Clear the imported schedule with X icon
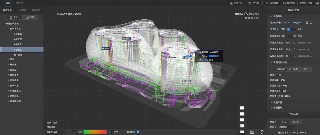320x135 pixels. (x=307, y=23)
